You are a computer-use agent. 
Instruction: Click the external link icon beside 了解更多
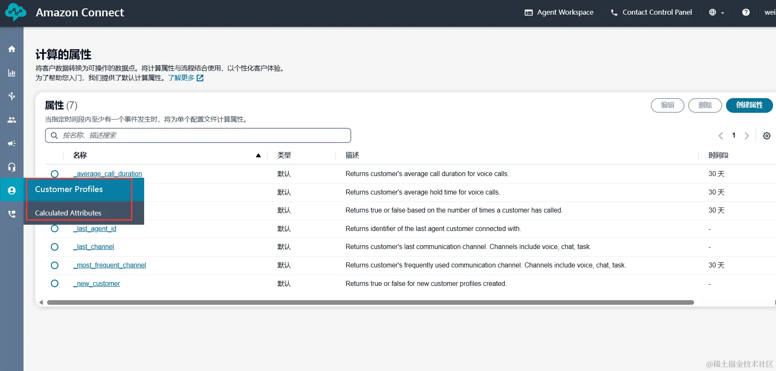click(200, 78)
